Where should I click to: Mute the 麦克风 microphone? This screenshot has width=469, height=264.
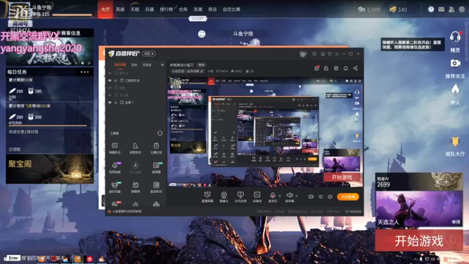pos(273,197)
